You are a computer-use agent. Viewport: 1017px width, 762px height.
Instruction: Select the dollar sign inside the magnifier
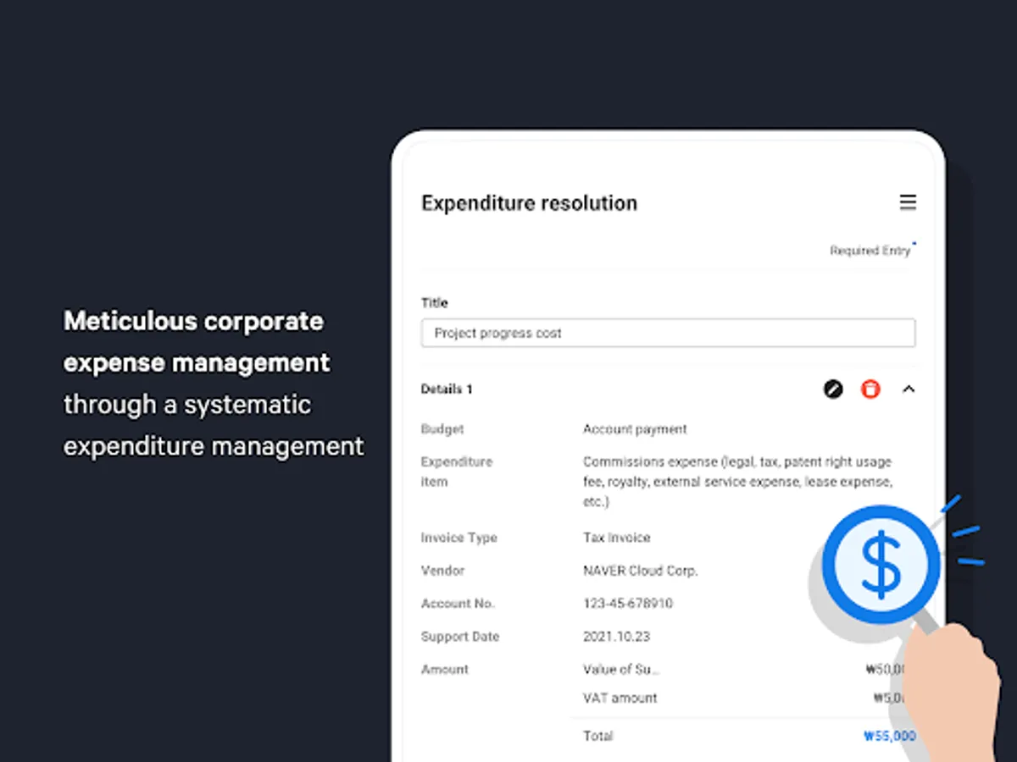click(881, 563)
